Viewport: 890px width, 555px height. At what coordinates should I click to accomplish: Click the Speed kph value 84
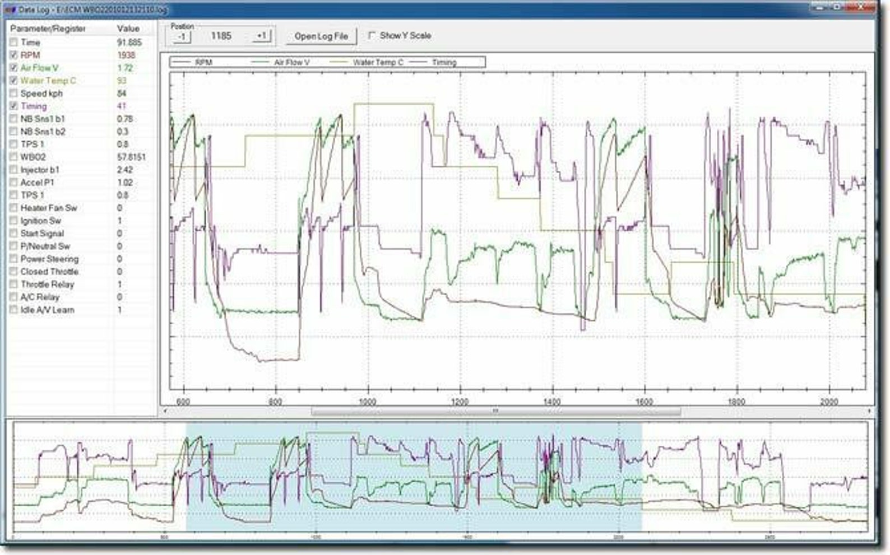coord(122,94)
